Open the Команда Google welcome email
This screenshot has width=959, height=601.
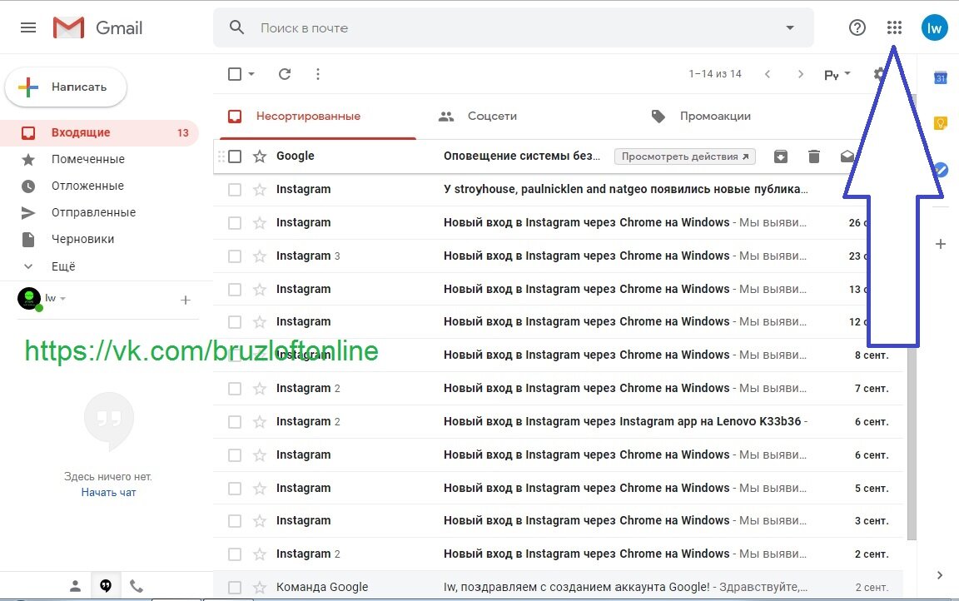(x=558, y=588)
